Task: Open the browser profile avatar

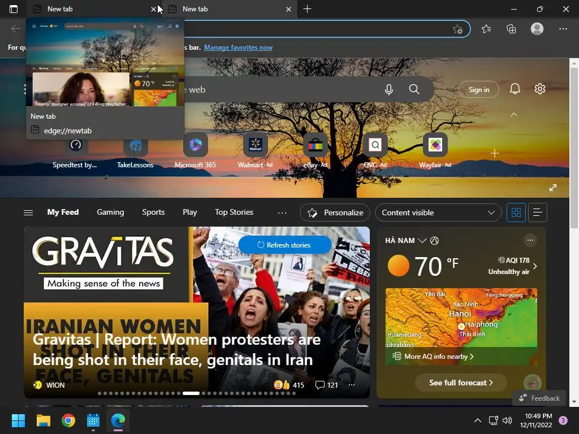Action: pos(537,29)
